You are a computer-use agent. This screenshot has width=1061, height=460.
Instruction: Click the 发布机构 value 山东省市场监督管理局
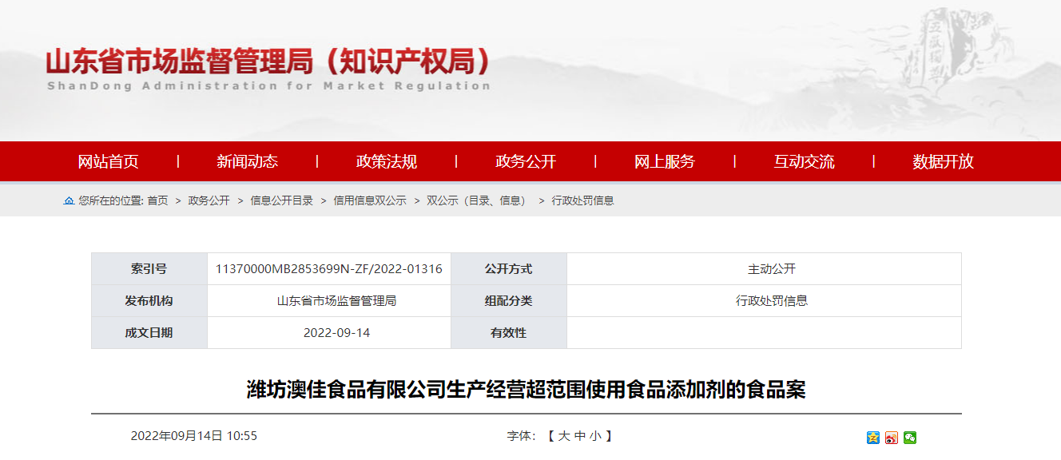(x=336, y=301)
